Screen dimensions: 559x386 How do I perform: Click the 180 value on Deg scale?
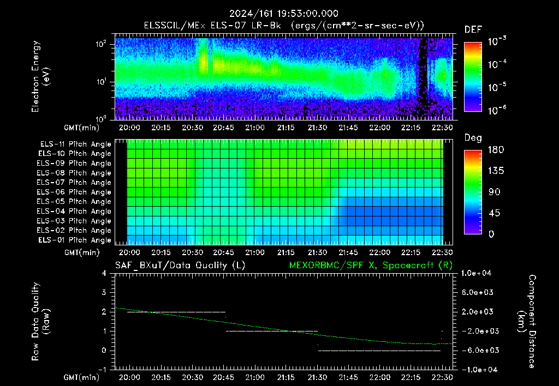(496, 150)
